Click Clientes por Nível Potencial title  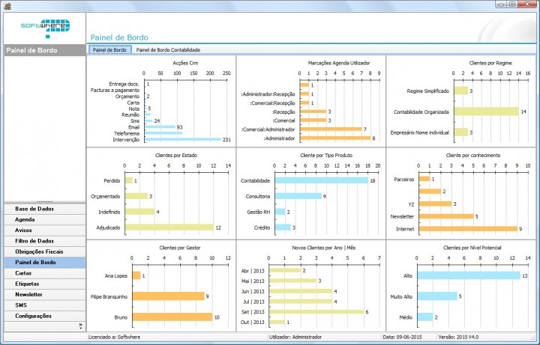472,248
